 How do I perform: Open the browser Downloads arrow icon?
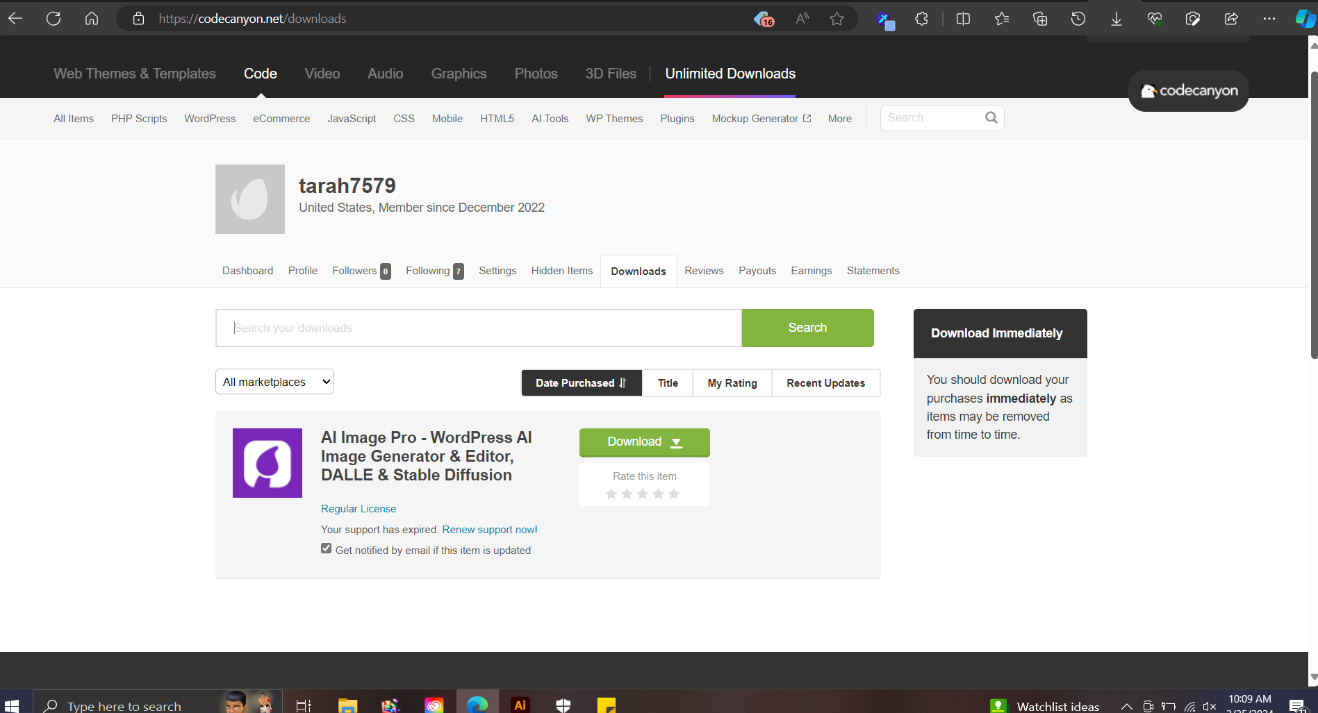tap(1117, 19)
